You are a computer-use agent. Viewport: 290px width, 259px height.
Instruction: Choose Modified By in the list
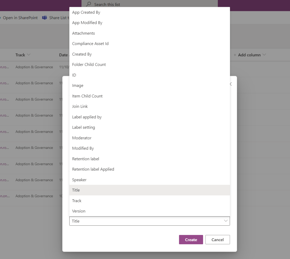(x=83, y=148)
